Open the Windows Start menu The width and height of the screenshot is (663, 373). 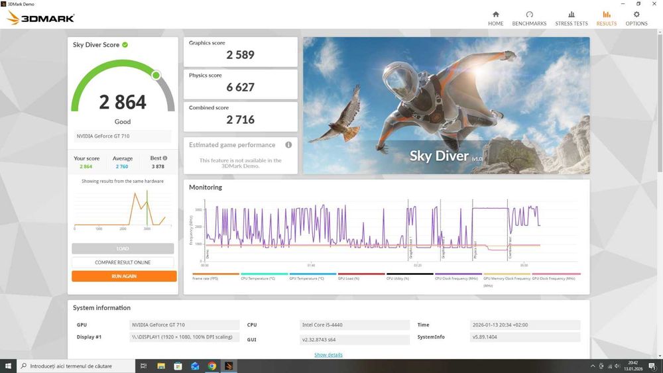point(8,366)
